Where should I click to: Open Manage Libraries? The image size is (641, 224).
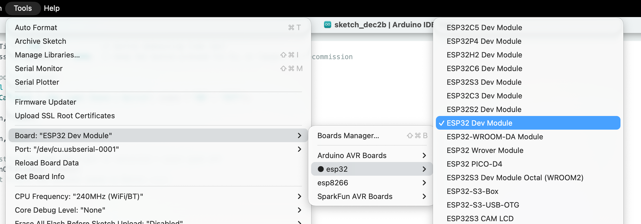[47, 55]
